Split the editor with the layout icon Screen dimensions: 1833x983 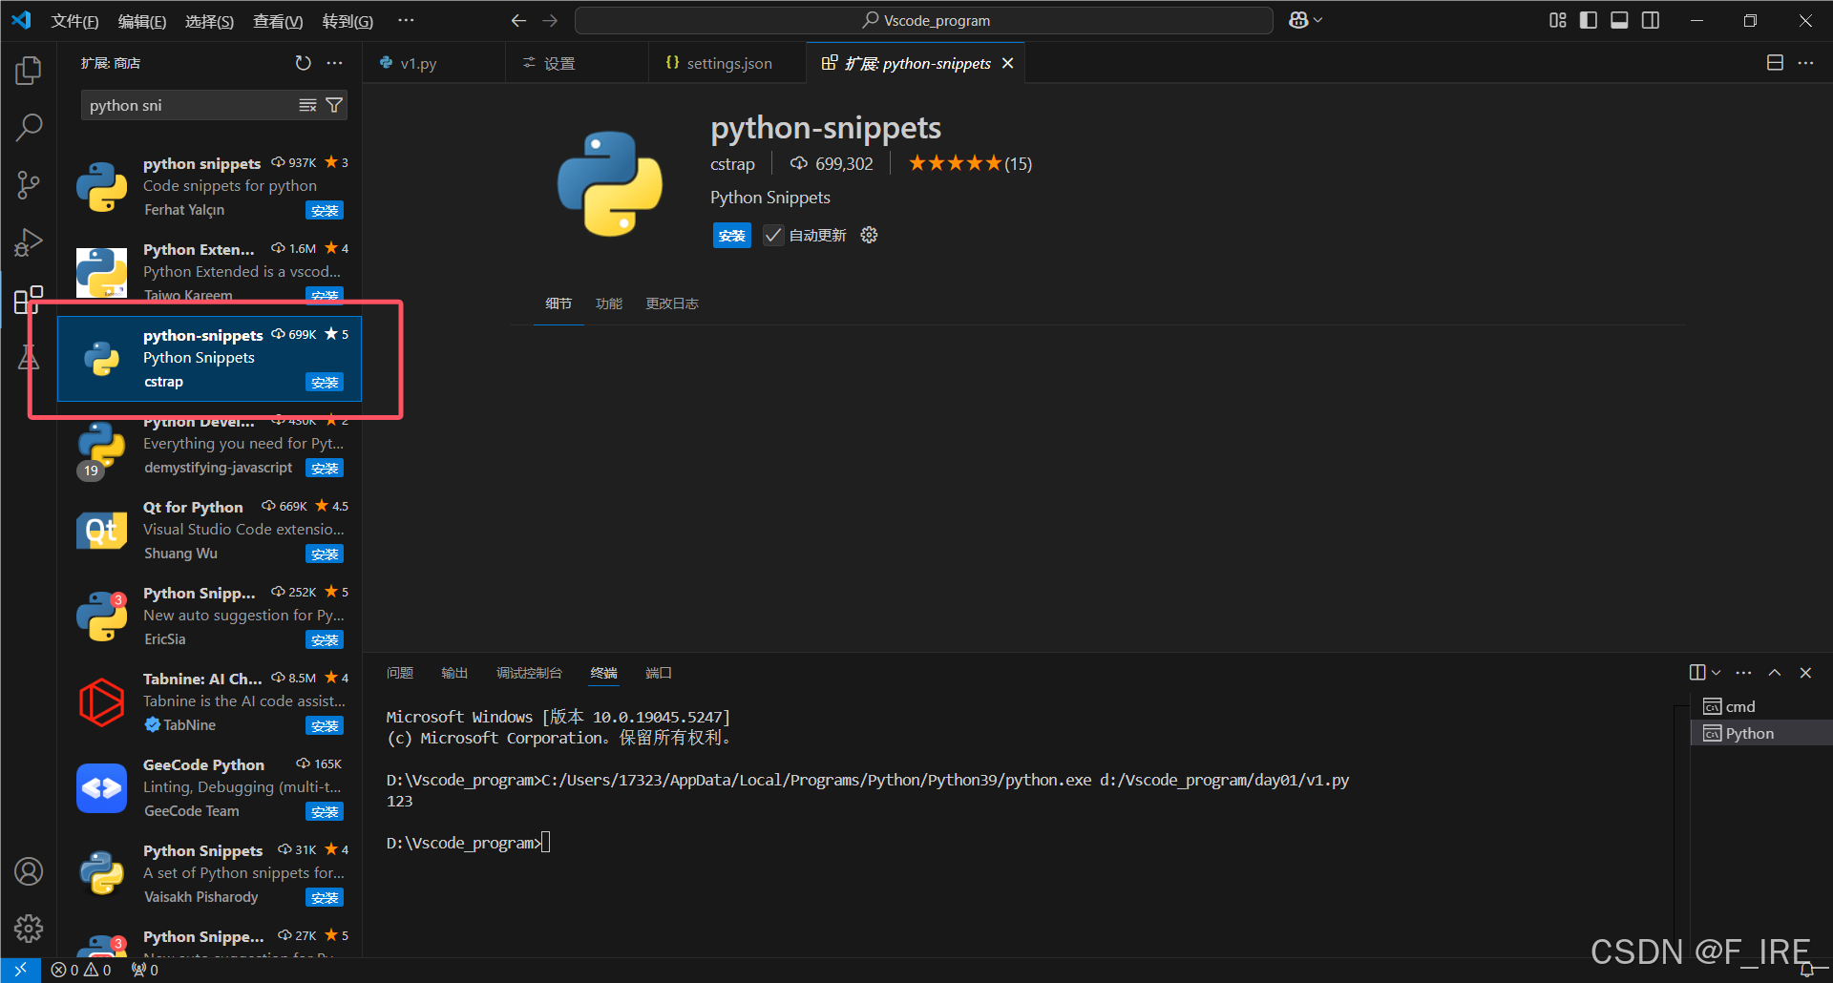tap(1775, 63)
